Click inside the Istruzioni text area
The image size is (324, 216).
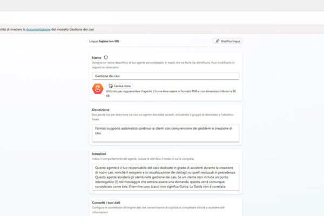pos(166,177)
